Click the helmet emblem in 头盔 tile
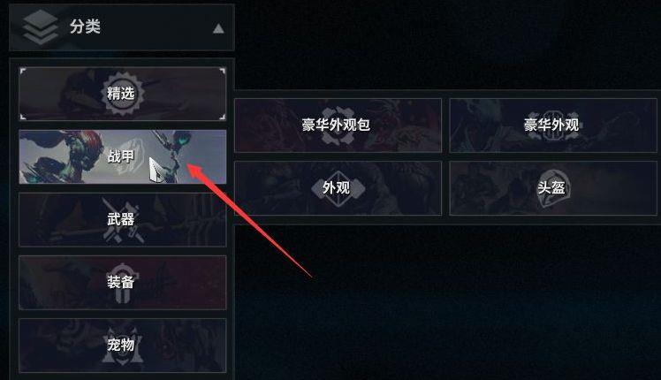This screenshot has width=661, height=380. [x=553, y=188]
